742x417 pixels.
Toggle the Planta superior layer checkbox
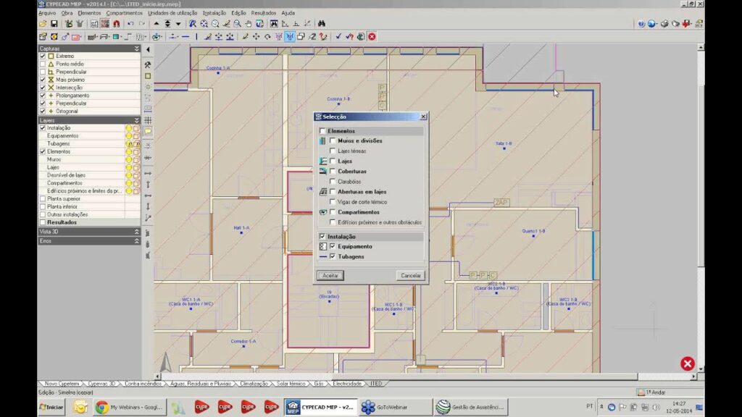[x=43, y=198]
